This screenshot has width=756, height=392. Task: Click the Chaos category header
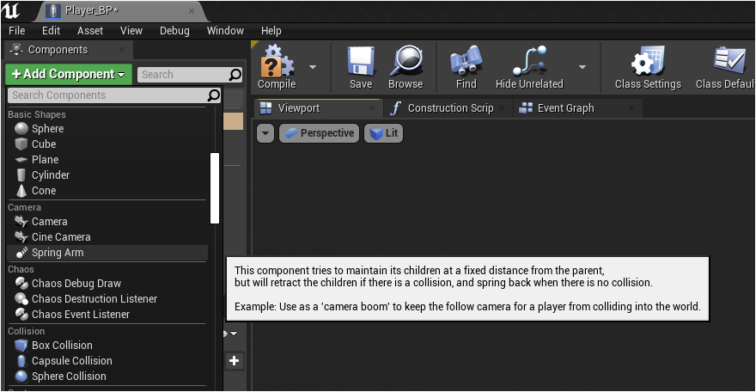tap(21, 269)
